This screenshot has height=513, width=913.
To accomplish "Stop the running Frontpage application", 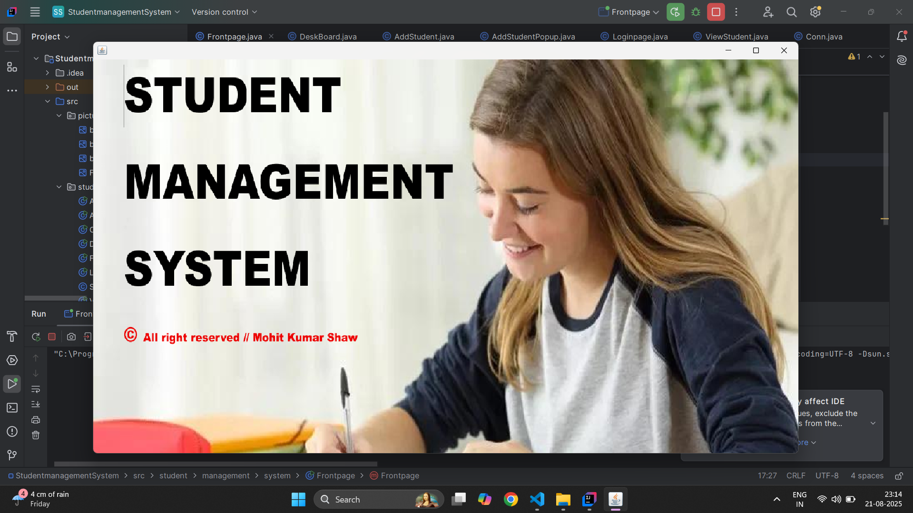I will [x=716, y=12].
